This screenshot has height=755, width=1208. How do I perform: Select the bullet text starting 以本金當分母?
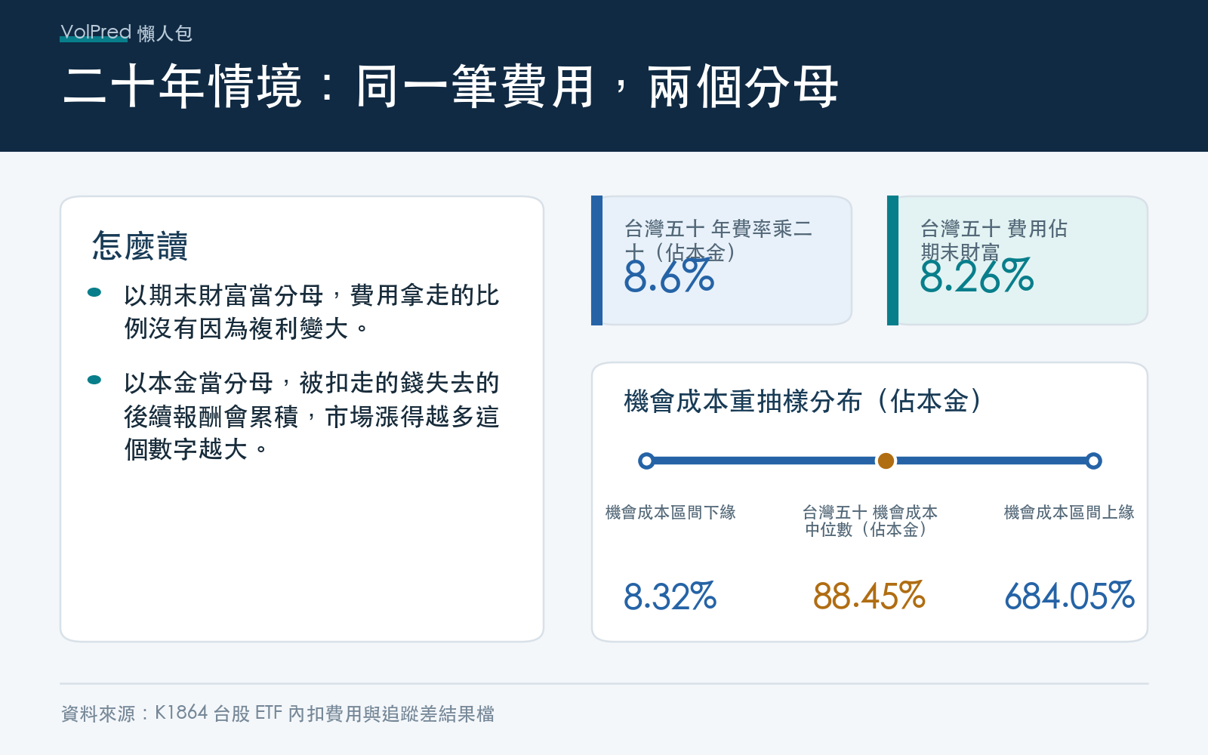311,416
